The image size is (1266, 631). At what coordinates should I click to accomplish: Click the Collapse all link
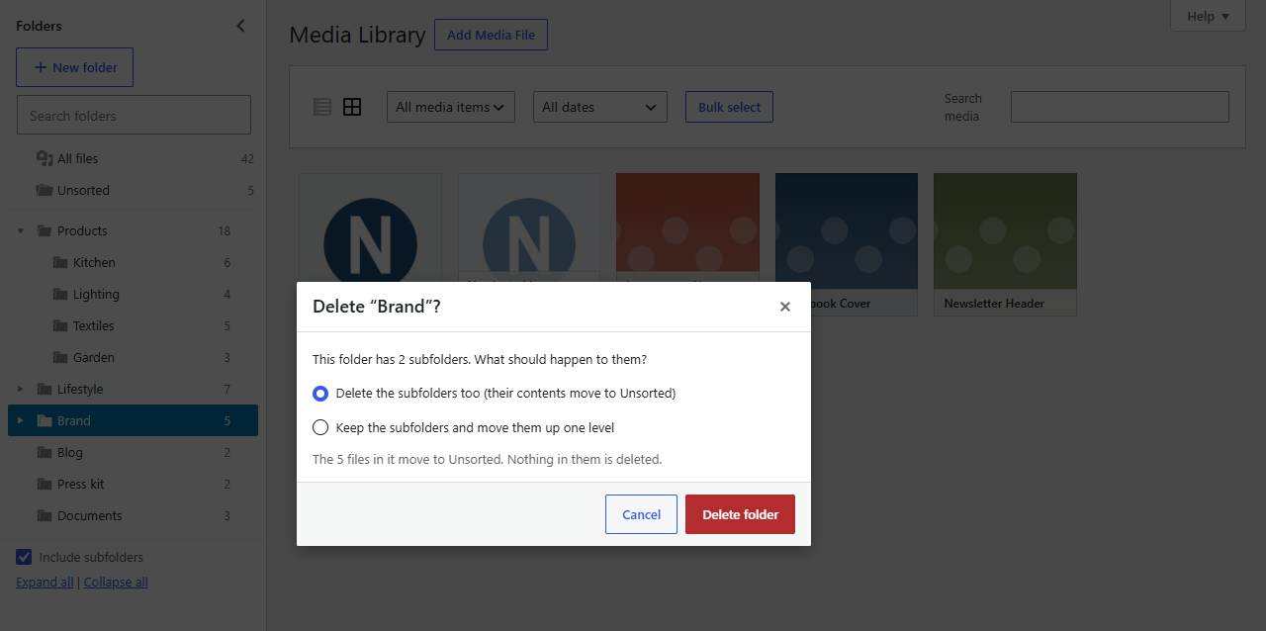coord(116,582)
